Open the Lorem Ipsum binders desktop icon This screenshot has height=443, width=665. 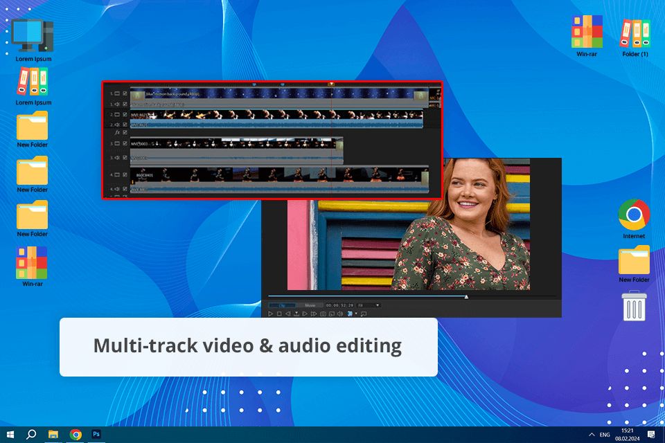tap(33, 87)
